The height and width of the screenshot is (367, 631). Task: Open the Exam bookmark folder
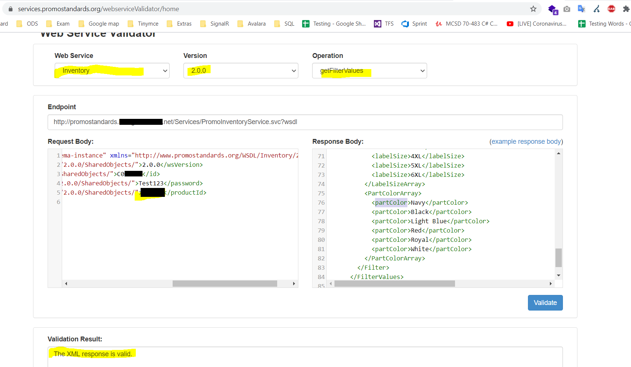[58, 24]
